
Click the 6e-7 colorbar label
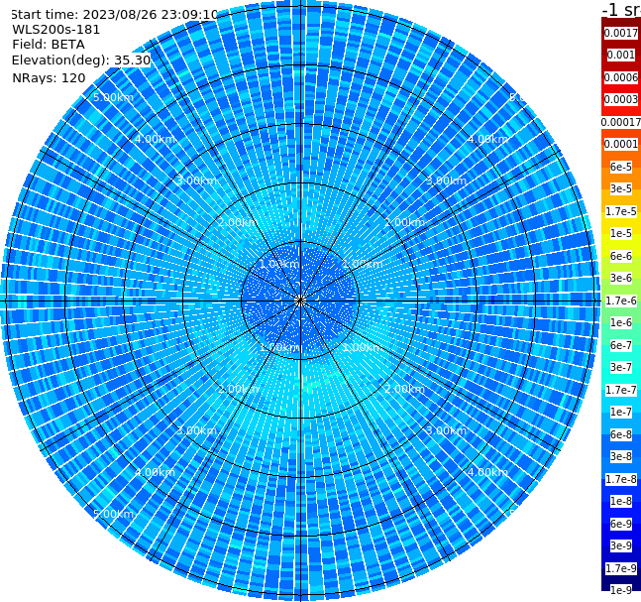pos(621,345)
